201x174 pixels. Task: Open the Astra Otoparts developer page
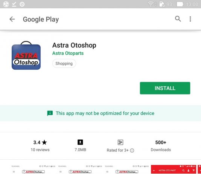[x=68, y=53]
